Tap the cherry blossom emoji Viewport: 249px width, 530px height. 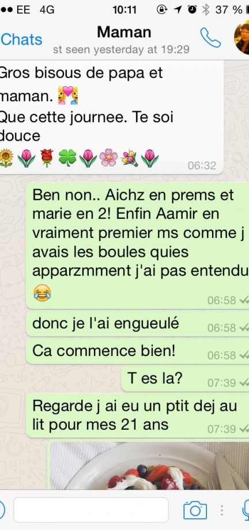coord(108,157)
